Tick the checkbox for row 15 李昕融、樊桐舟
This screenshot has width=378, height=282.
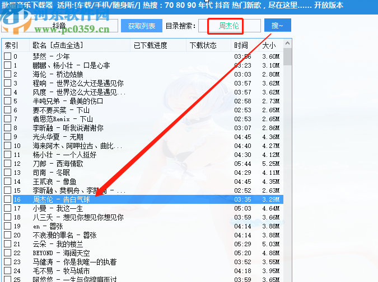click(7, 190)
